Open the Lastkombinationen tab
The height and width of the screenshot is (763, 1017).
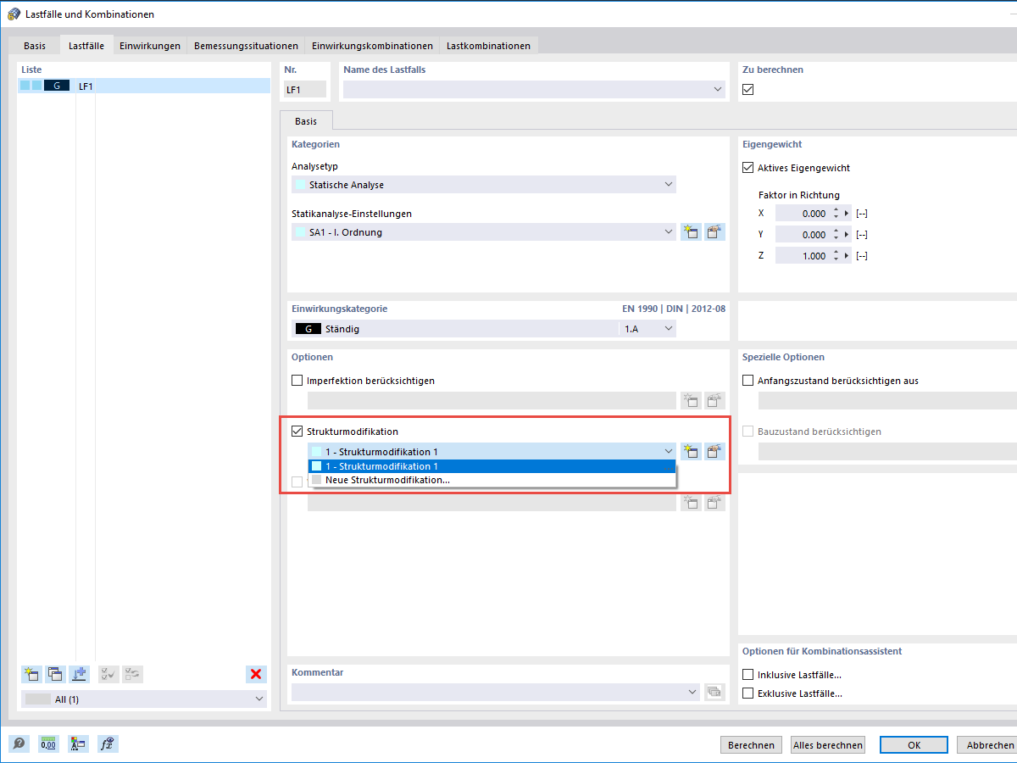[488, 45]
